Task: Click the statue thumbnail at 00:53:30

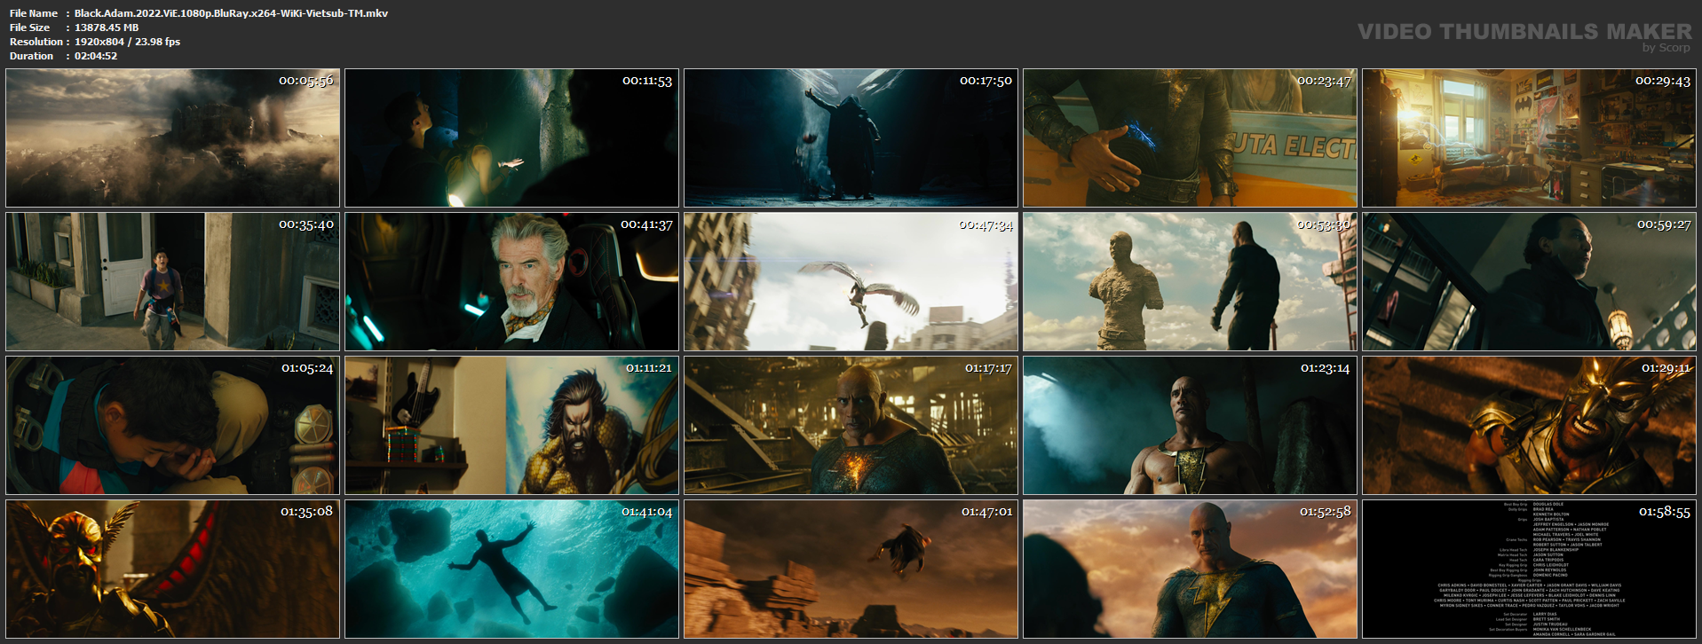Action: pos(1190,281)
